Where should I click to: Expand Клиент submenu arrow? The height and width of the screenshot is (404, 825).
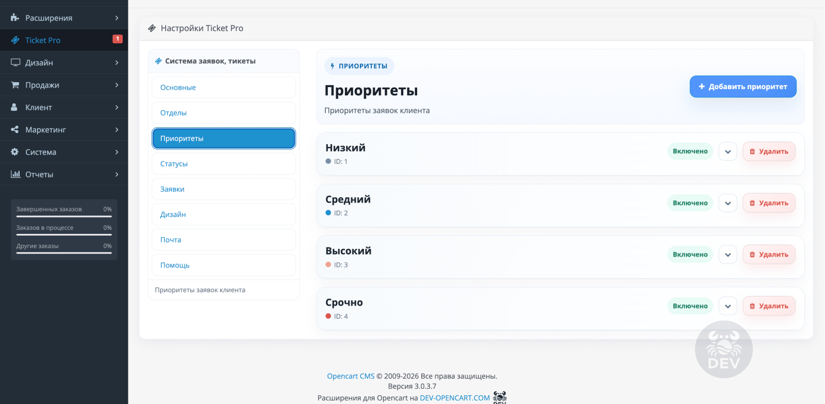[x=117, y=107]
